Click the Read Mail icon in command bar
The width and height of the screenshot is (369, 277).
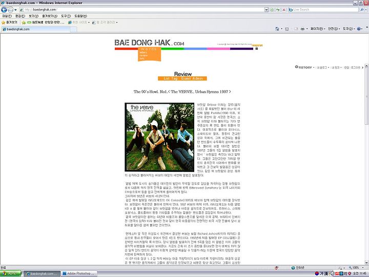(296, 29)
